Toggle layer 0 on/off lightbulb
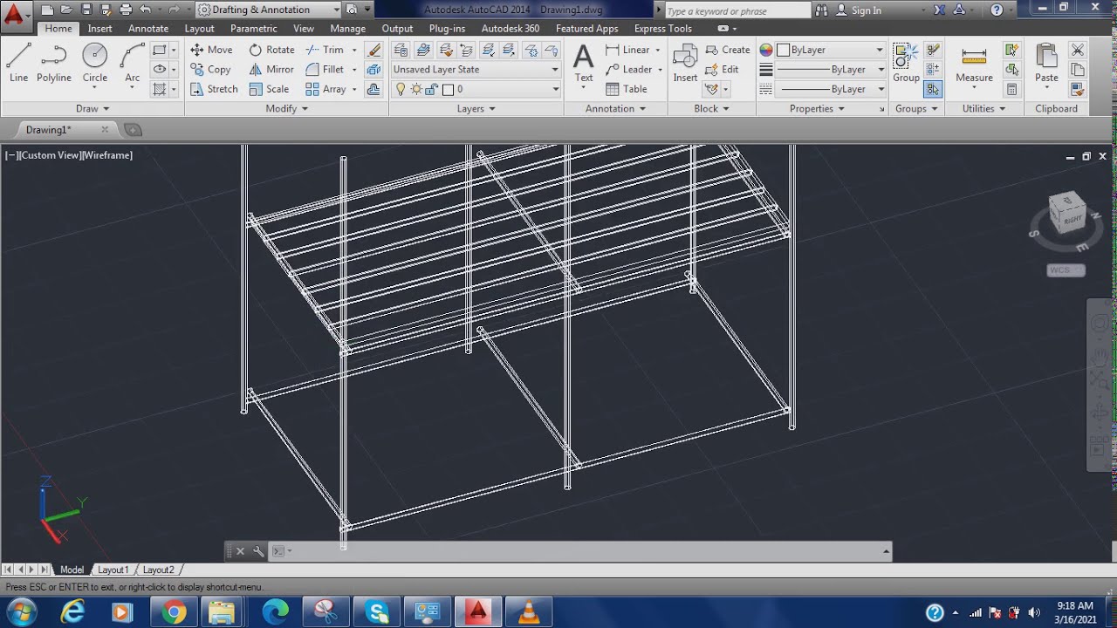This screenshot has width=1117, height=628. [401, 89]
